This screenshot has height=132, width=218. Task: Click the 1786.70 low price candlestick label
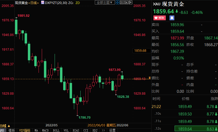click(x=84, y=117)
